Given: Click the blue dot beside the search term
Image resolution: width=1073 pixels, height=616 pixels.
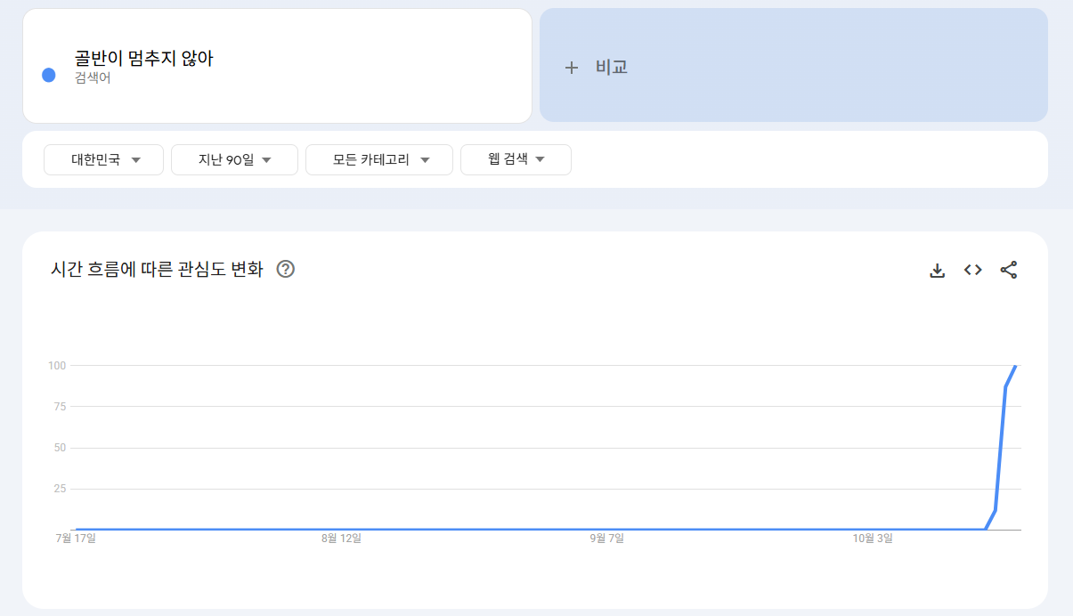Looking at the screenshot, I should 49,76.
